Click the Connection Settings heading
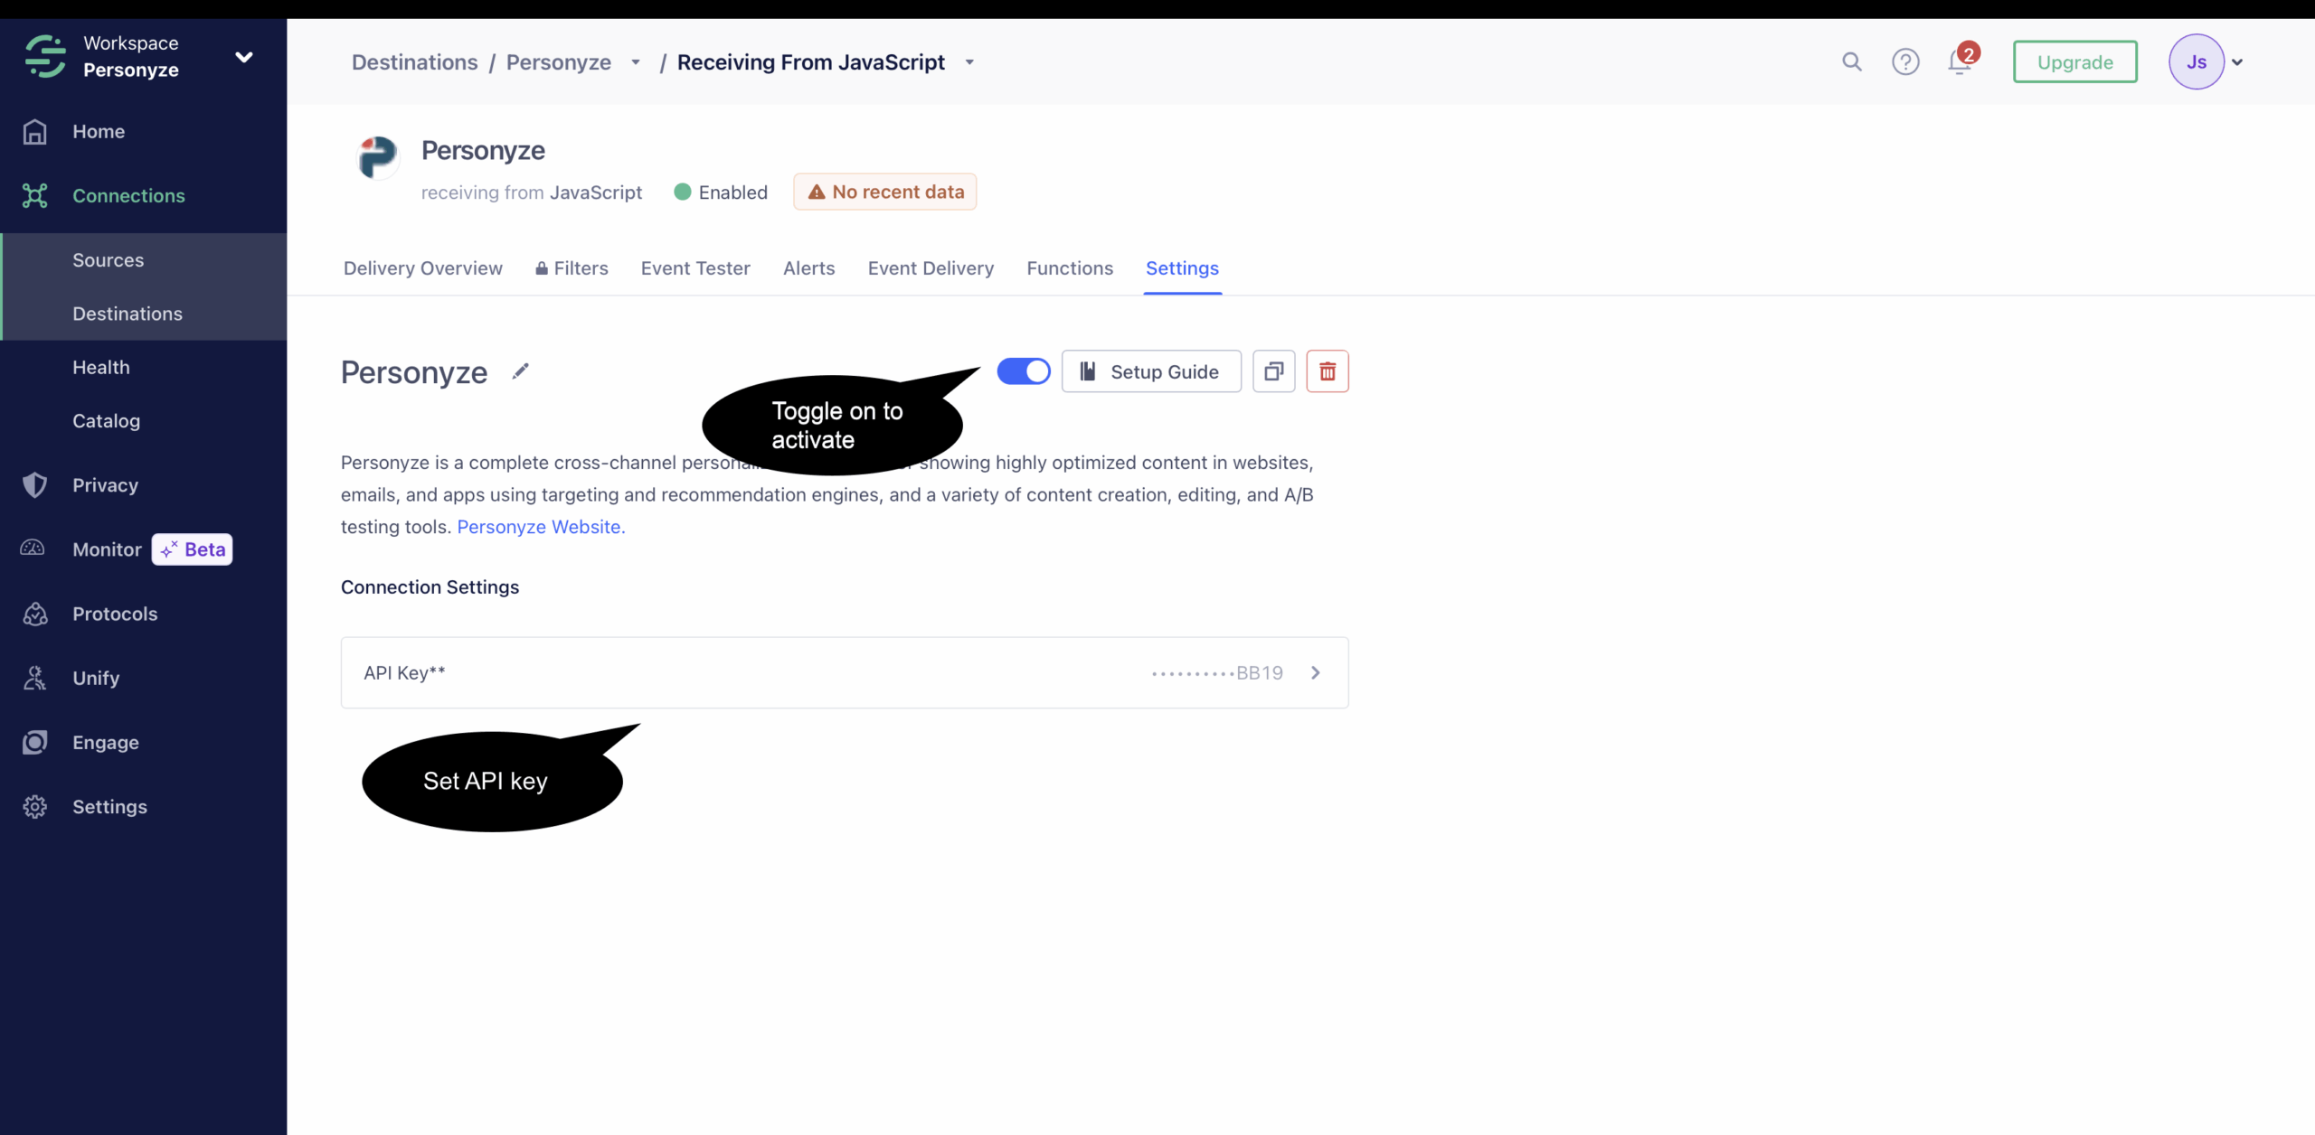This screenshot has height=1135, width=2315. [430, 587]
